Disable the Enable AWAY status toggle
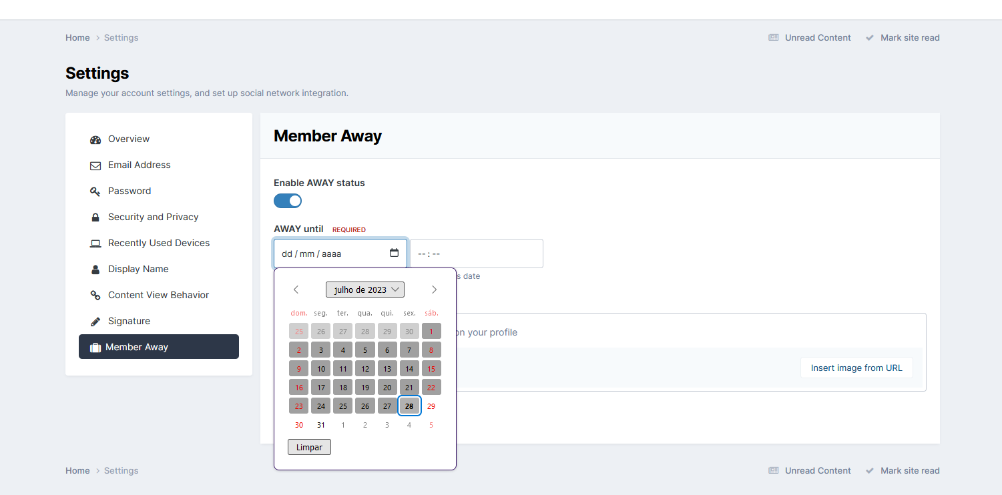 288,201
